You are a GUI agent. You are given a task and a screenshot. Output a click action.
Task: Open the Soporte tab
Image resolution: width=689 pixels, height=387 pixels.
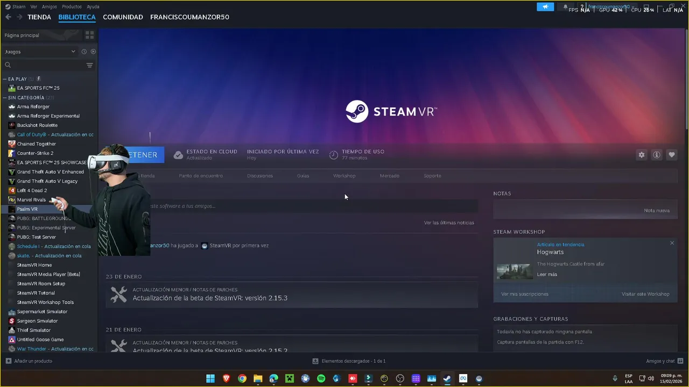point(432,176)
